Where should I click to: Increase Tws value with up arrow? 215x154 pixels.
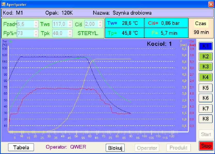[x=70, y=22]
